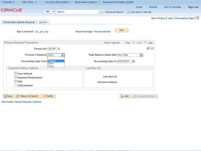Click Add to Favorites link
Image resolution: width=201 pixels, height=151 pixels.
point(172,7)
